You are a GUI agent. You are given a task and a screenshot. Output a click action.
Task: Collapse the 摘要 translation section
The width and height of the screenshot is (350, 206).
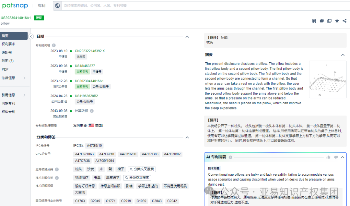(343, 55)
